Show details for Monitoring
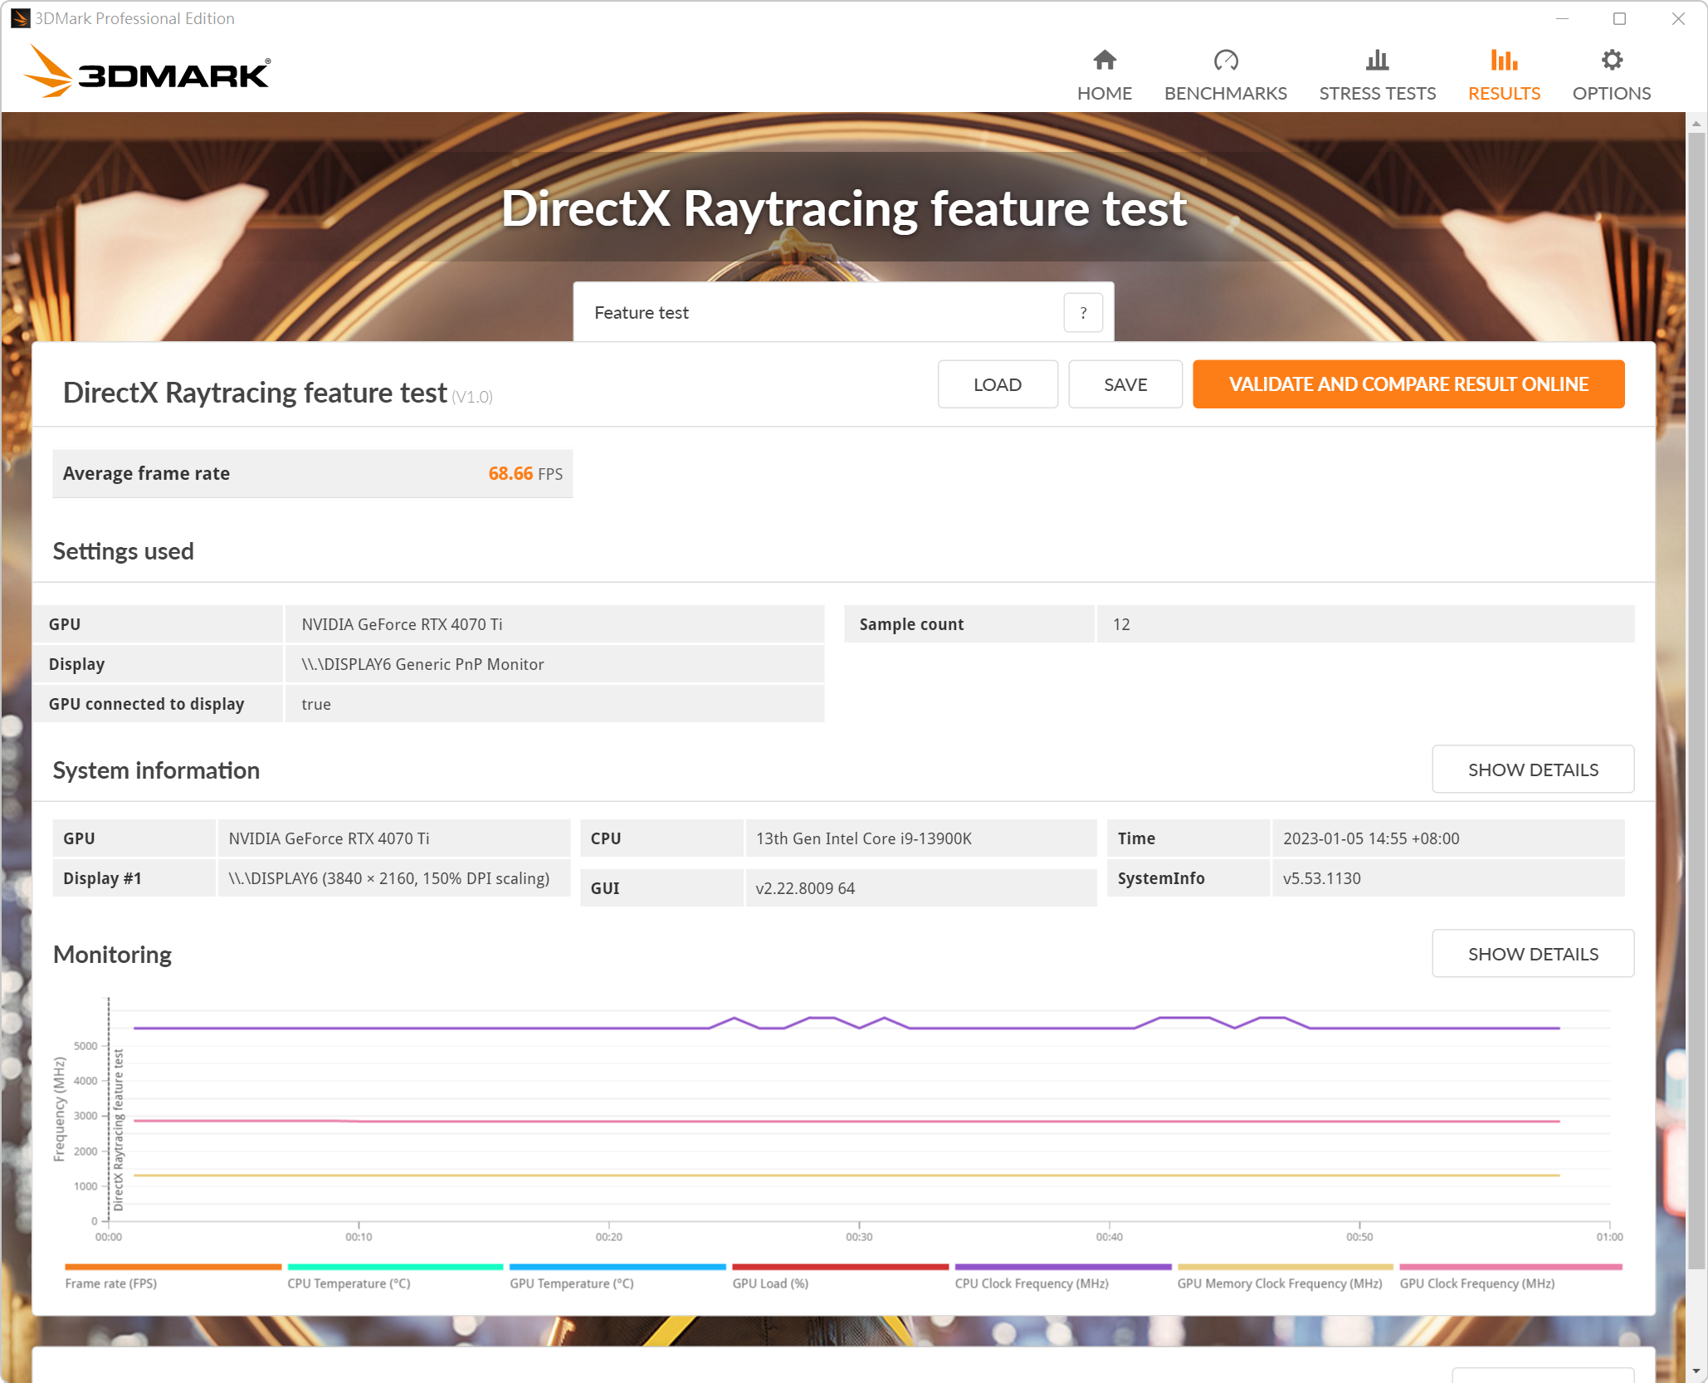Screen dimensions: 1708x1383 (x=1533, y=954)
